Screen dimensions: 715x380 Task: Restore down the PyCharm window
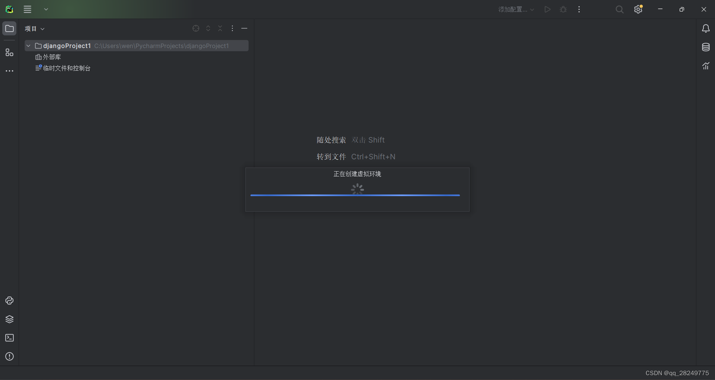tap(682, 9)
